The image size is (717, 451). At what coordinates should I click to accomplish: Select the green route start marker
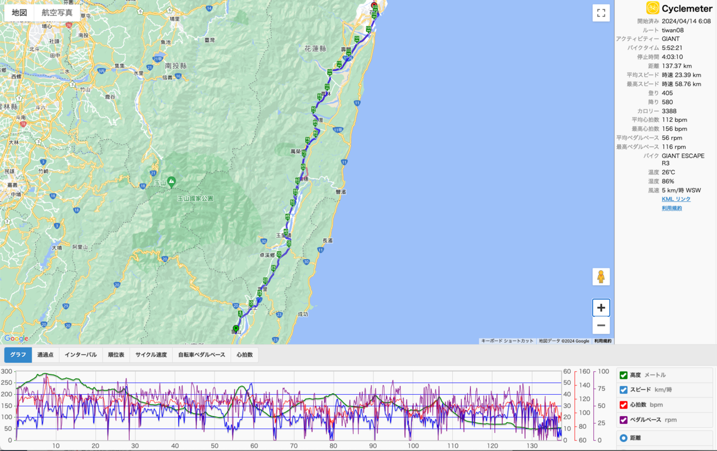236,329
